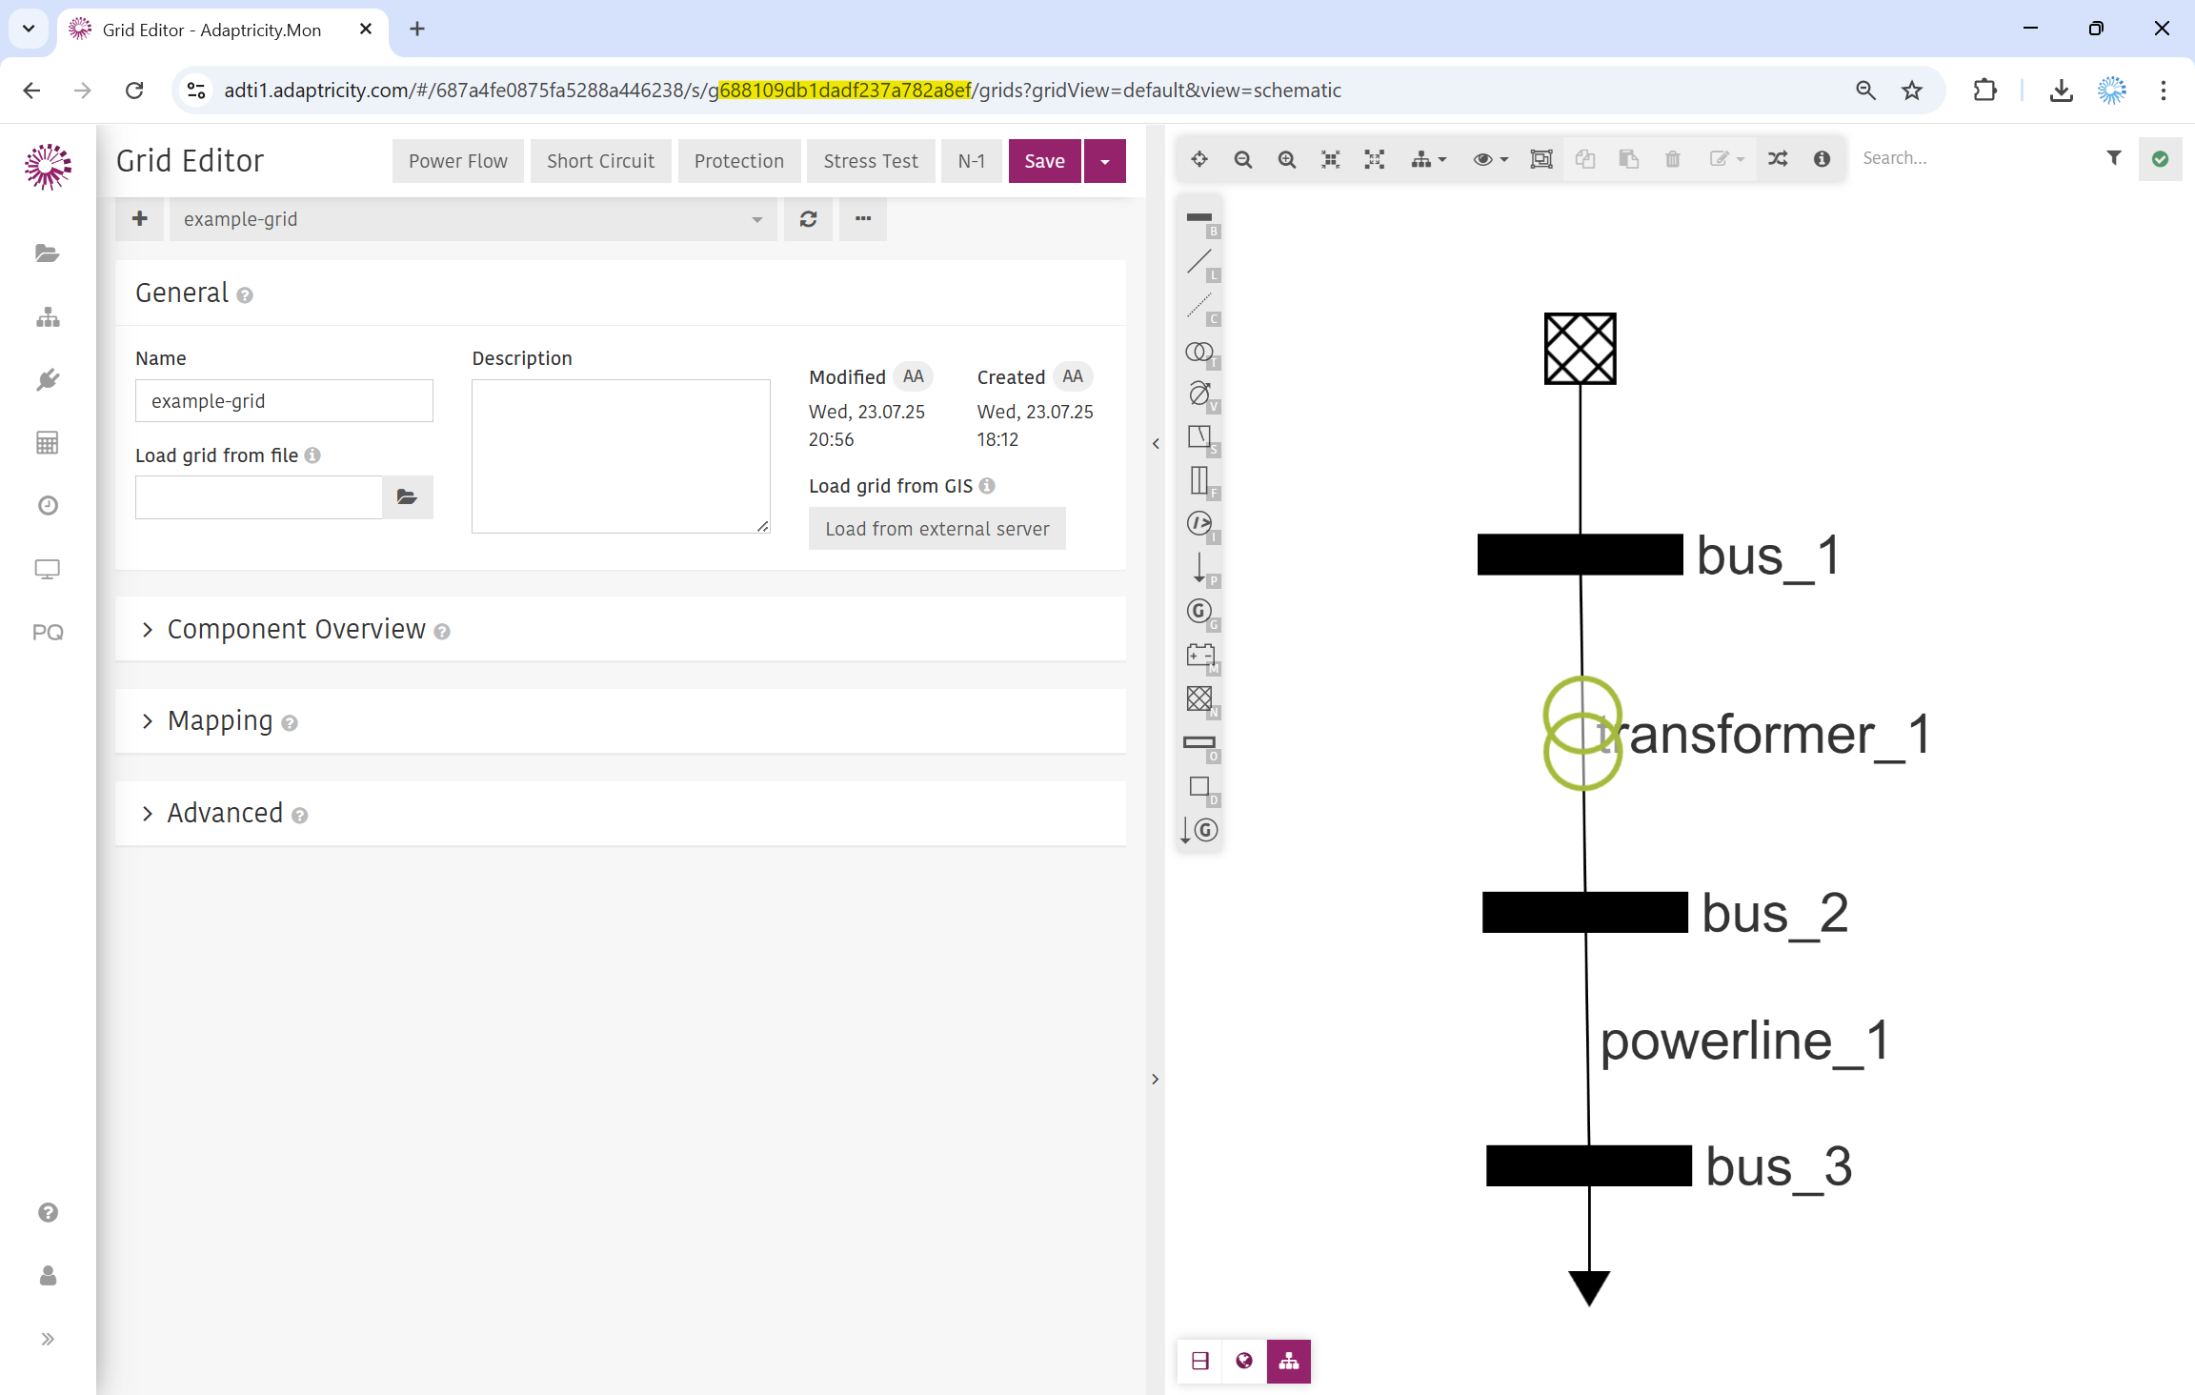Select the Bus (B) drawing tool
The width and height of the screenshot is (2195, 1395).
1200,219
